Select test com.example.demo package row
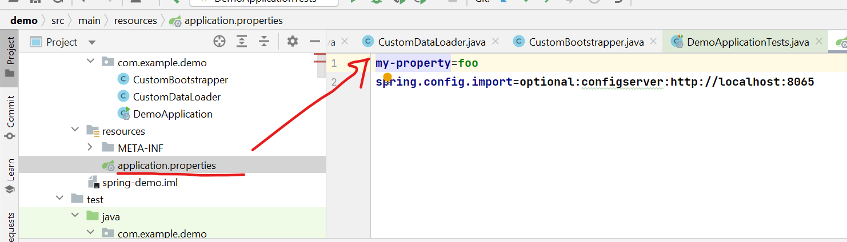The width and height of the screenshot is (847, 242). pos(162,234)
